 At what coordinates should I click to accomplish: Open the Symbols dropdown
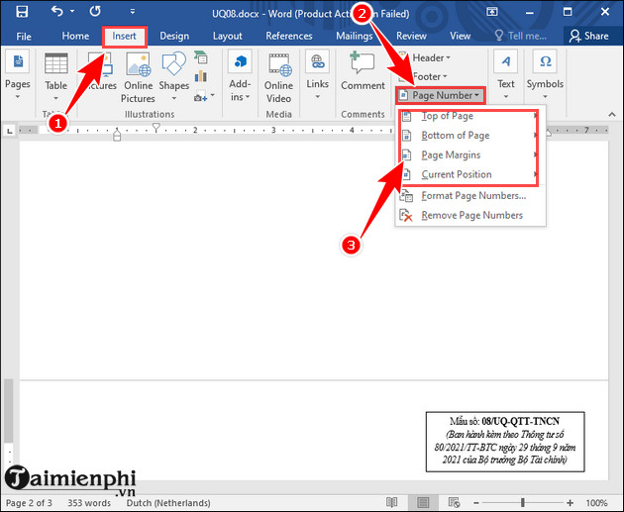coord(545,75)
